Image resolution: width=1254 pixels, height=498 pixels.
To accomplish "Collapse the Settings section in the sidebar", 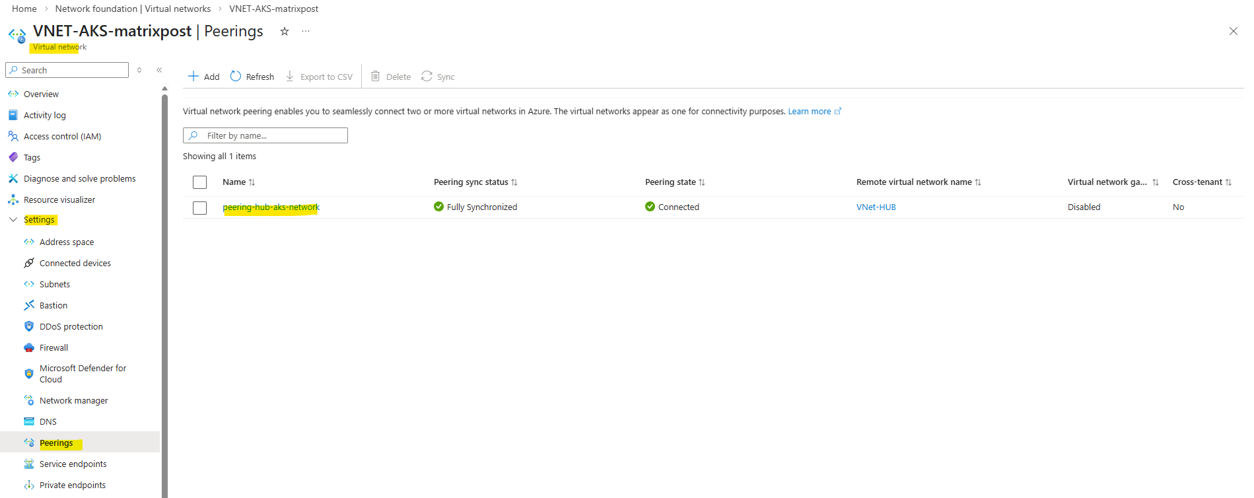I will click(x=13, y=219).
